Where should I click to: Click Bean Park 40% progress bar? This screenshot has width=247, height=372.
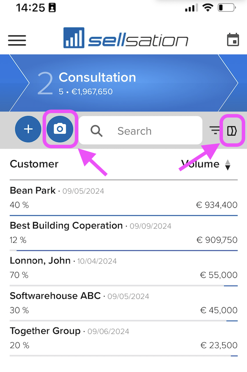(124, 215)
